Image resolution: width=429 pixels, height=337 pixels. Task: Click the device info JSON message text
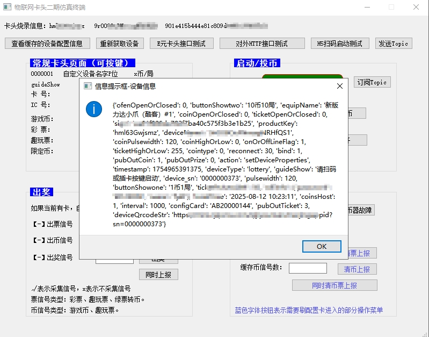226,164
